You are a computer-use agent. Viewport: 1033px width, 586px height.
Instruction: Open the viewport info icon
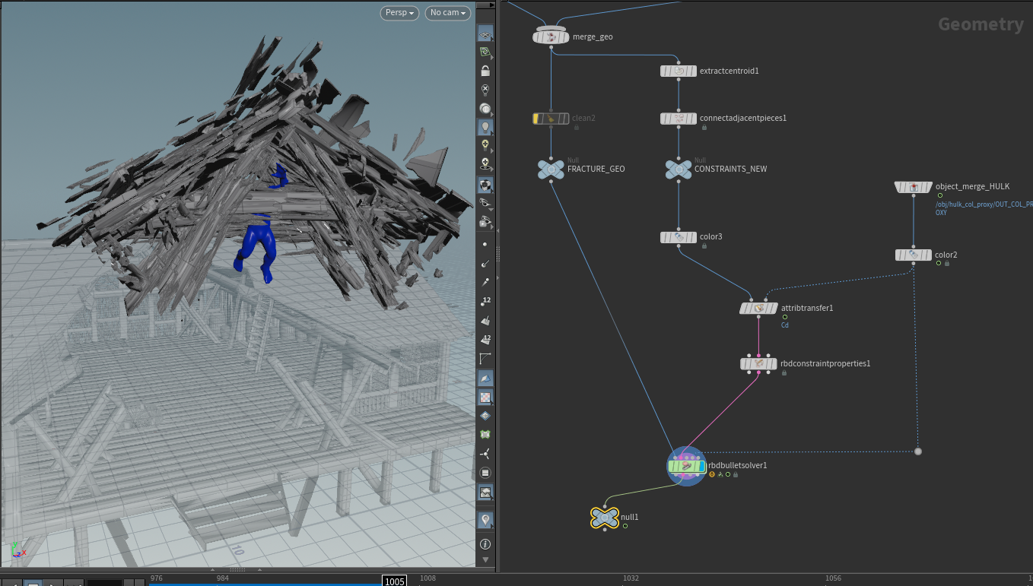(485, 543)
